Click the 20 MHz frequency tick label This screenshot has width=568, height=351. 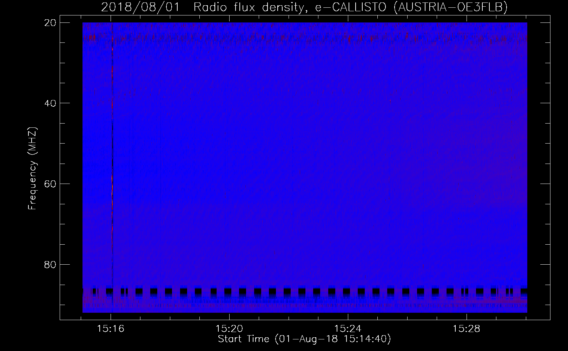pos(50,22)
